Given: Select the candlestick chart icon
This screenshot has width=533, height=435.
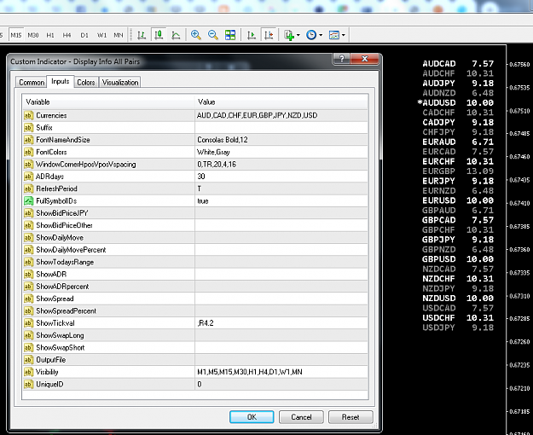Looking at the screenshot, I should click(x=159, y=35).
